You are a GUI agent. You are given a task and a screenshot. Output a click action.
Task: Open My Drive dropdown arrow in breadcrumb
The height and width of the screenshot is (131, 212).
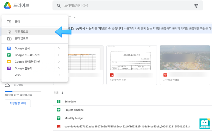coord(75,17)
